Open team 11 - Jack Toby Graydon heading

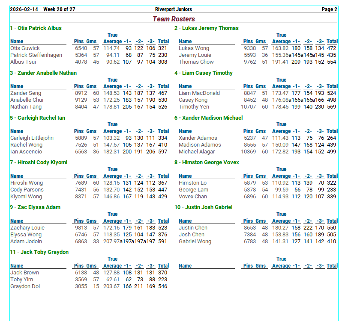[39, 252]
